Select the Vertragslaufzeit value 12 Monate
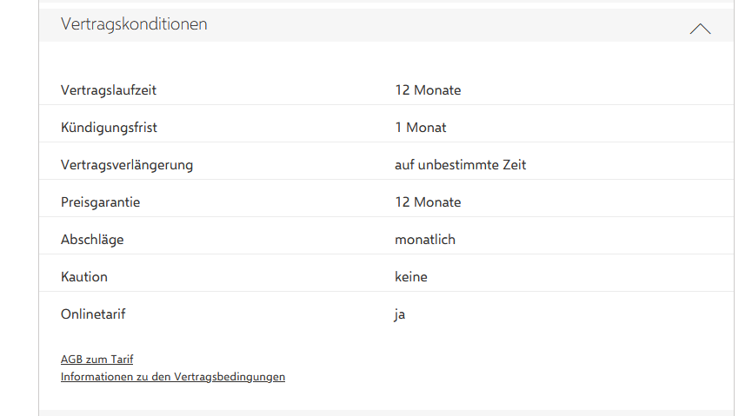 point(428,90)
